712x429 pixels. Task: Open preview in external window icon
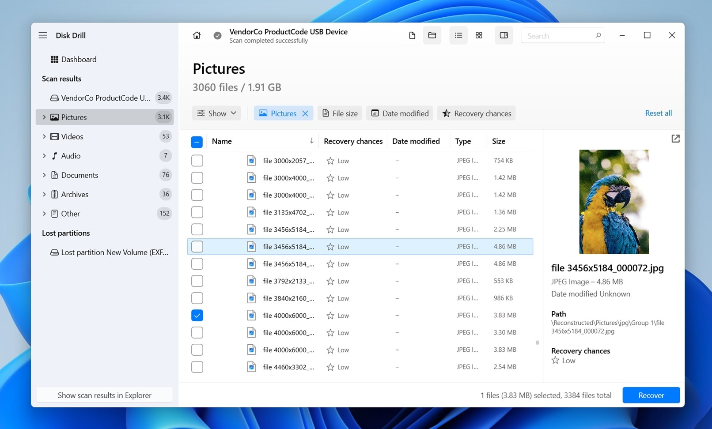pyautogui.click(x=675, y=139)
